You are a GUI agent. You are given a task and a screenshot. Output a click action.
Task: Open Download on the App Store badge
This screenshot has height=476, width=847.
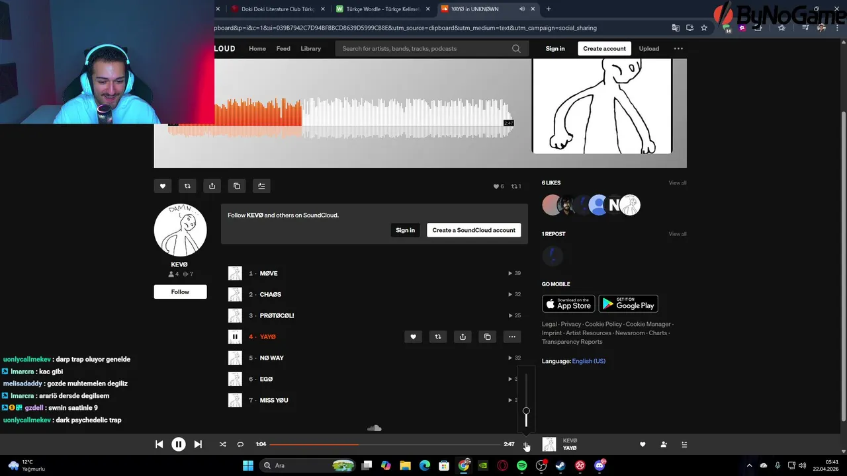pos(568,304)
